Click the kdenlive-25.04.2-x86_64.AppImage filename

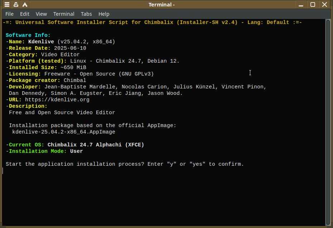tap(64, 132)
